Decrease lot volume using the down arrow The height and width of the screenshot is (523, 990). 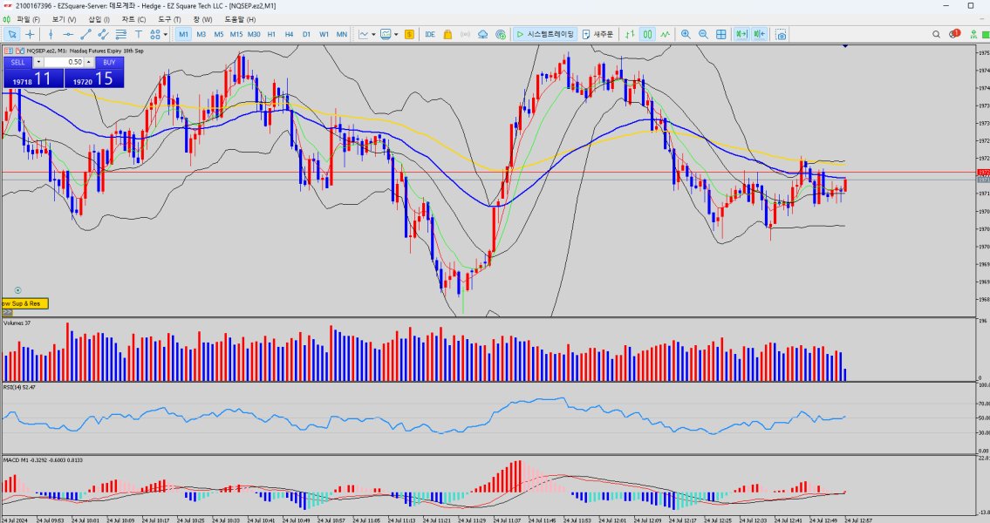tap(38, 62)
